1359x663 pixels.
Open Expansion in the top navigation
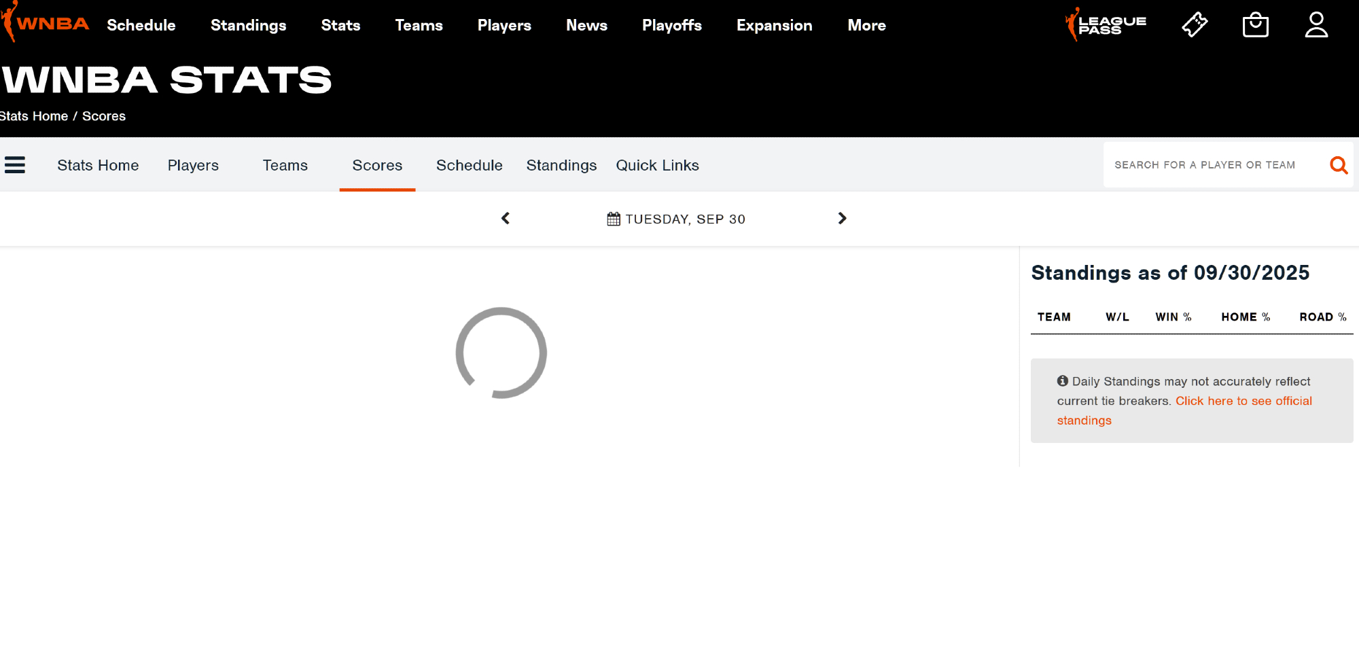(x=774, y=25)
